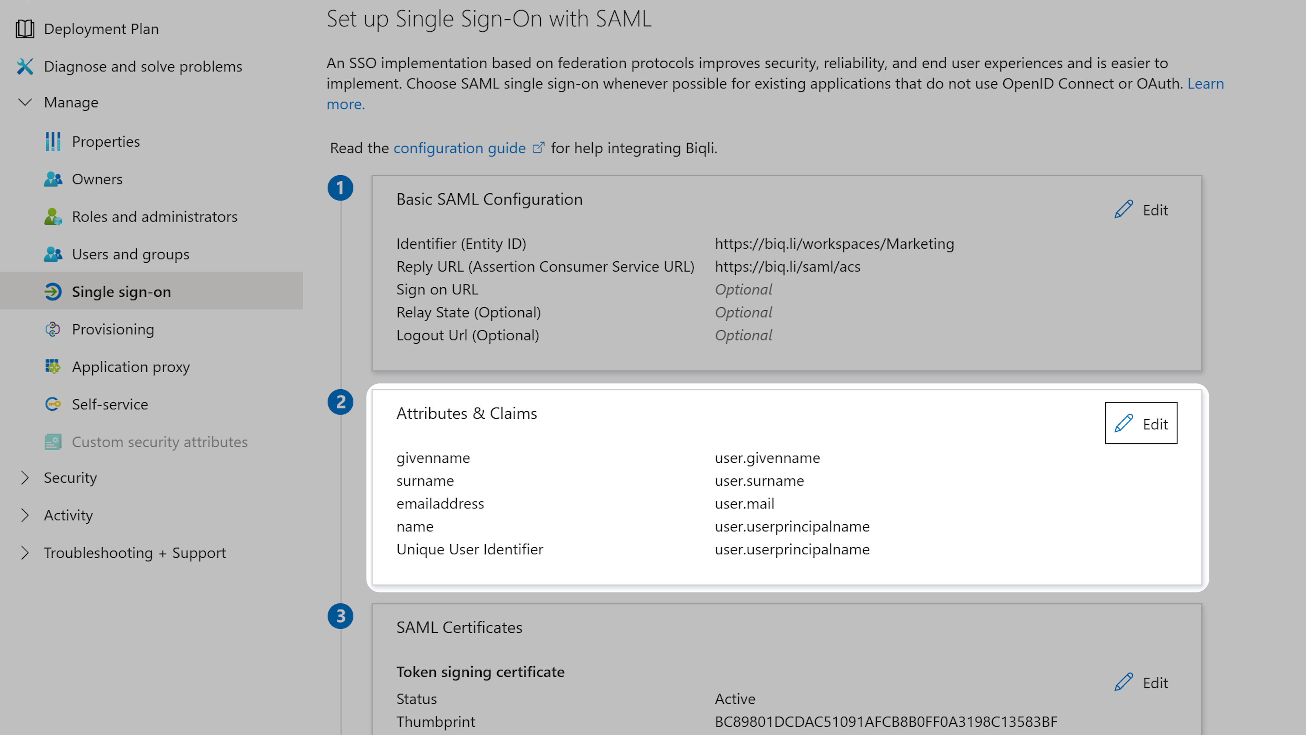
Task: Click the Optional value for Relay State
Action: [x=743, y=312]
